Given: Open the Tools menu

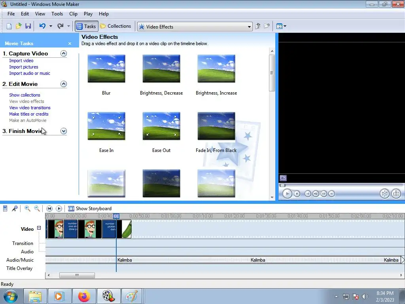Looking at the screenshot, I should tap(57, 14).
